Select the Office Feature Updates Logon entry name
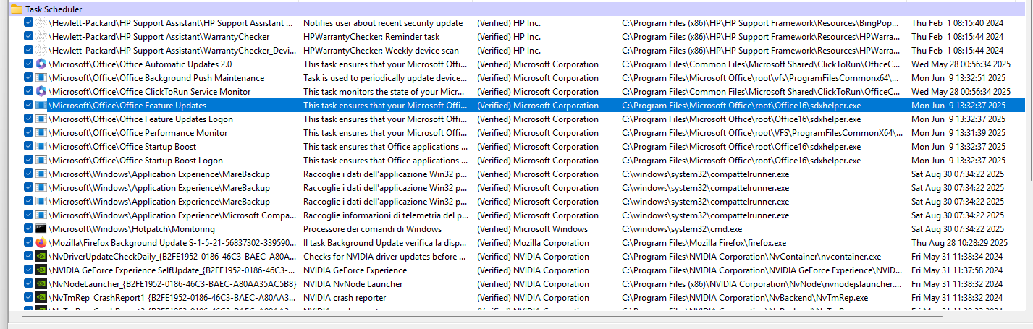Screen dimensions: 1033x329 pyautogui.click(x=140, y=119)
